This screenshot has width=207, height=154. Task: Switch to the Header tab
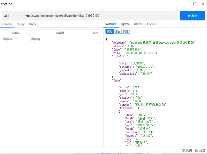coord(7,24)
